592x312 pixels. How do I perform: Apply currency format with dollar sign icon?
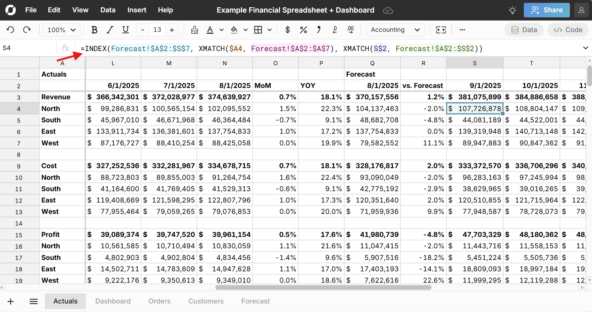287,30
